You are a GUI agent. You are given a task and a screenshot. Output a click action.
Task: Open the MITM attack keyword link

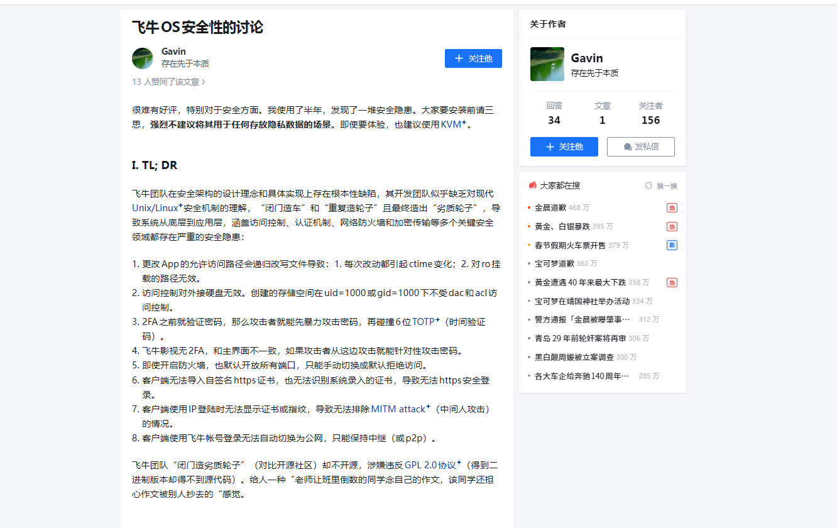click(401, 409)
